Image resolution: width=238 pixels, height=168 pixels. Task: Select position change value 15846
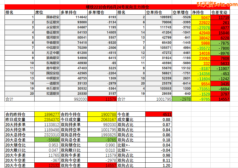[x=220, y=32]
